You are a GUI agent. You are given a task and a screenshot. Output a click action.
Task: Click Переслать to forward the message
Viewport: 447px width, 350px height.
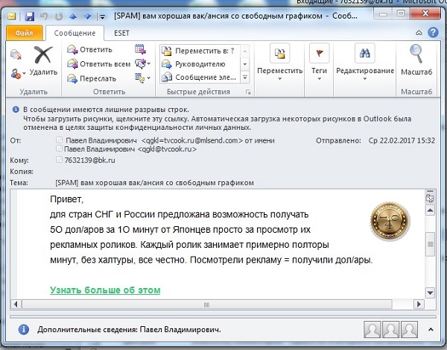[92, 78]
